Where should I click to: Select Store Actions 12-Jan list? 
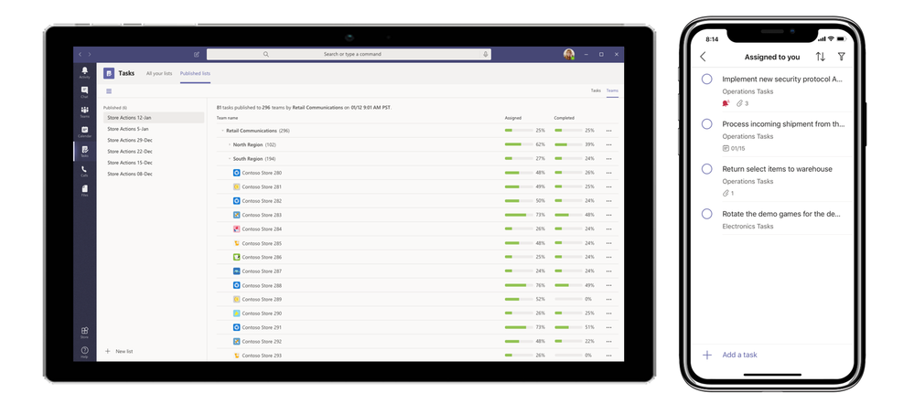coord(154,118)
